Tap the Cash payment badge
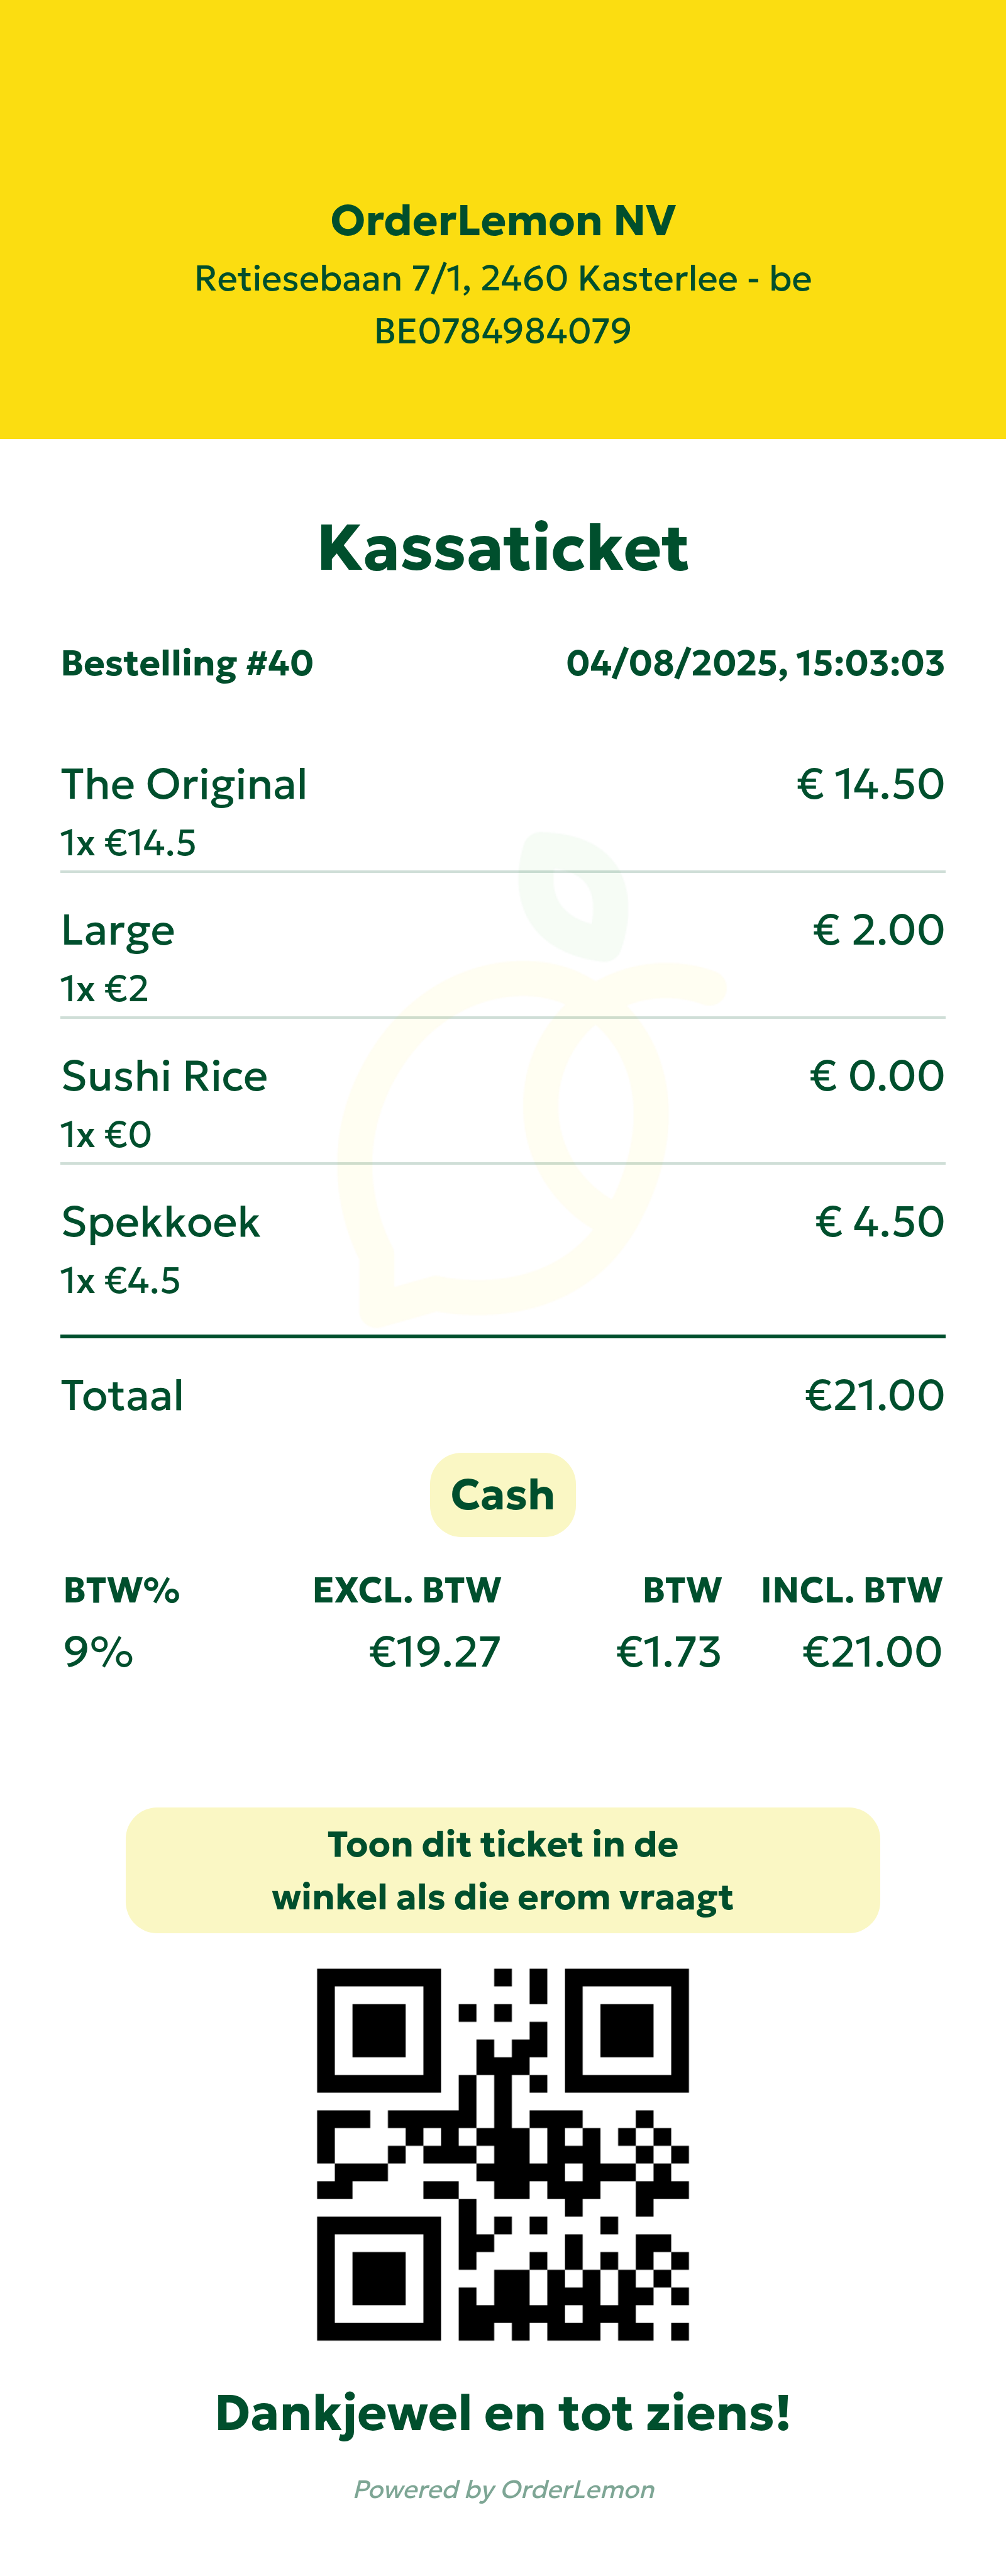The image size is (1006, 2576). [x=502, y=1495]
